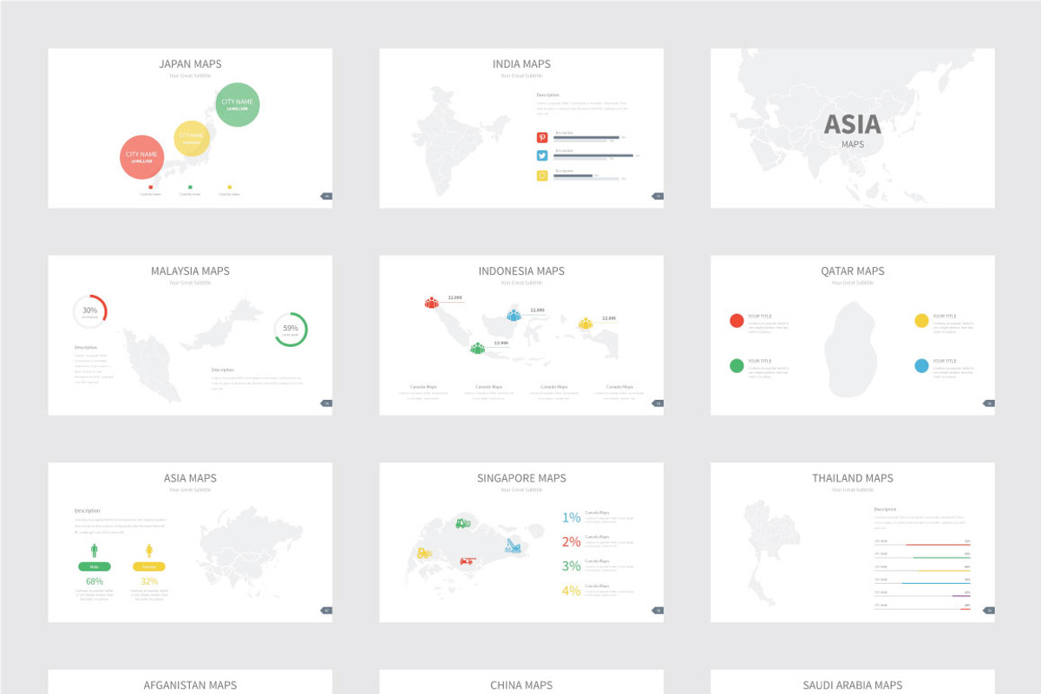Click the page number tag on Japan slide
Screen dimensions: 1041x694
point(327,196)
